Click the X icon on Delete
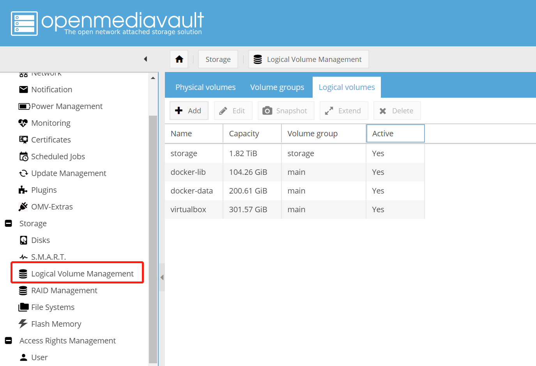536x366 pixels. pos(383,111)
